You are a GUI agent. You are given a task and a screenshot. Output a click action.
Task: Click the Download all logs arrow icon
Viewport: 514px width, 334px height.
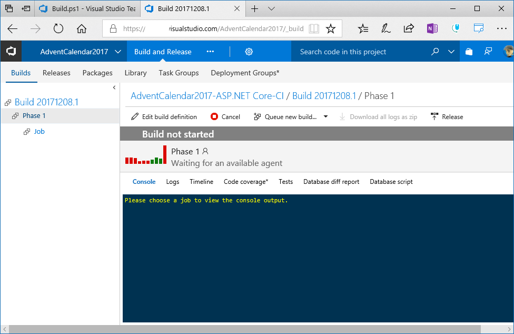(342, 116)
